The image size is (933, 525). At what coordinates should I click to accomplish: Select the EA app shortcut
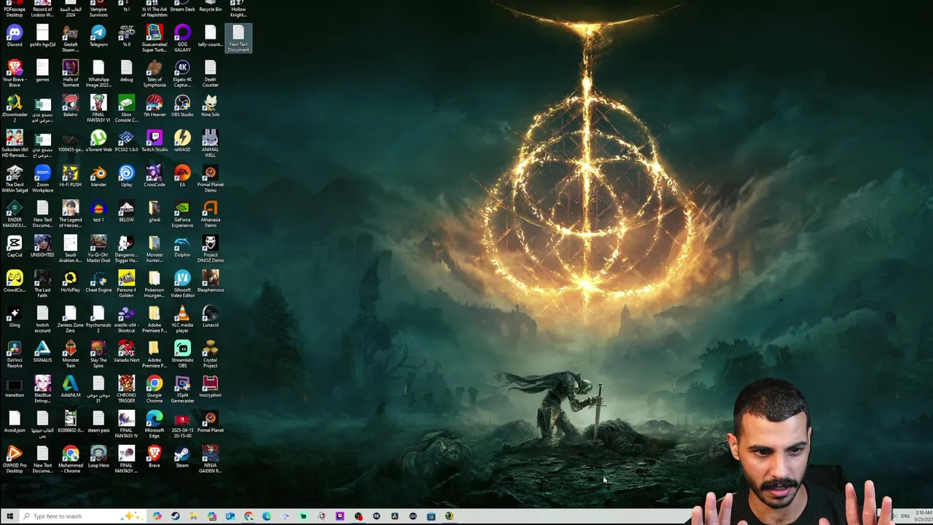pos(182,176)
